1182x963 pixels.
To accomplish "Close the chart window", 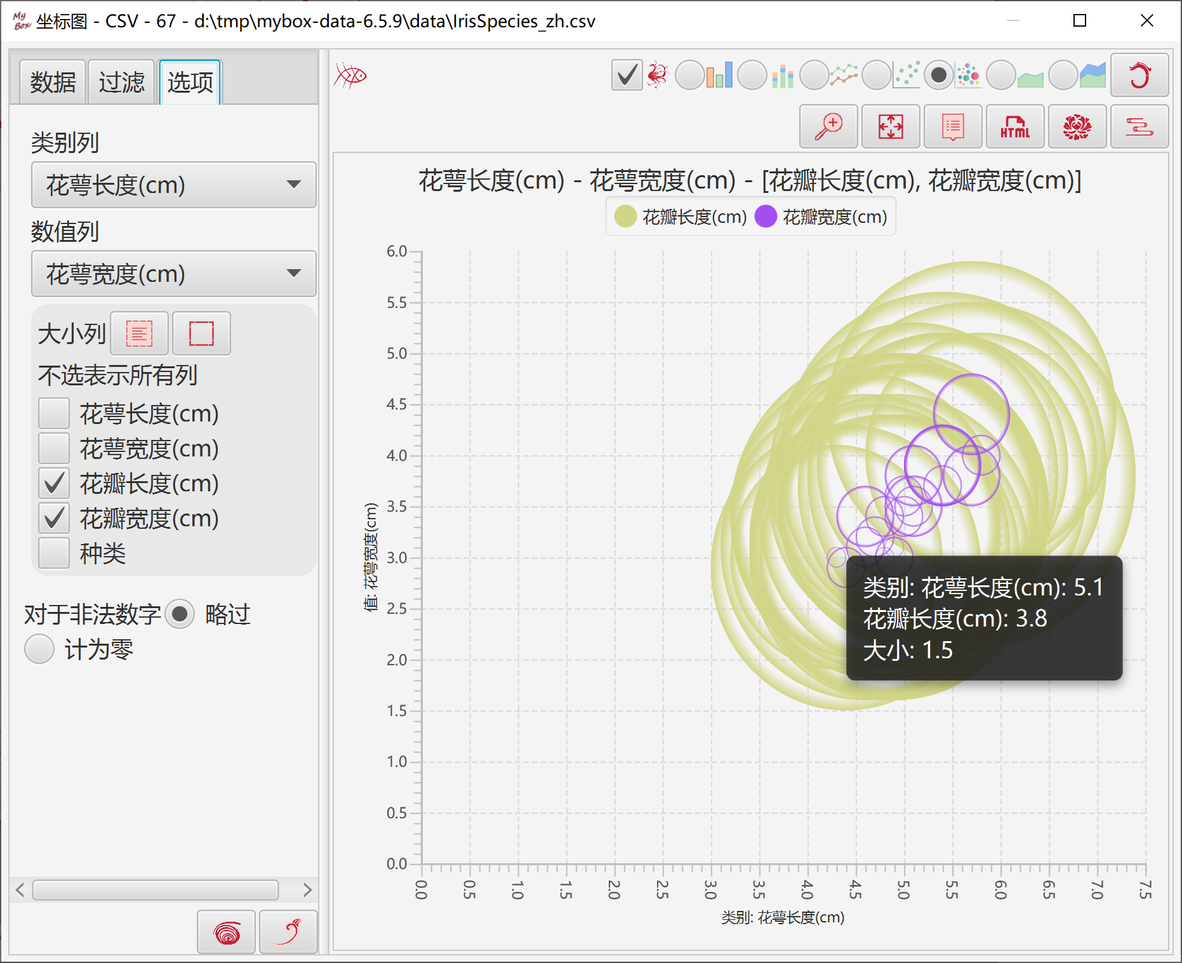I will tap(1147, 21).
